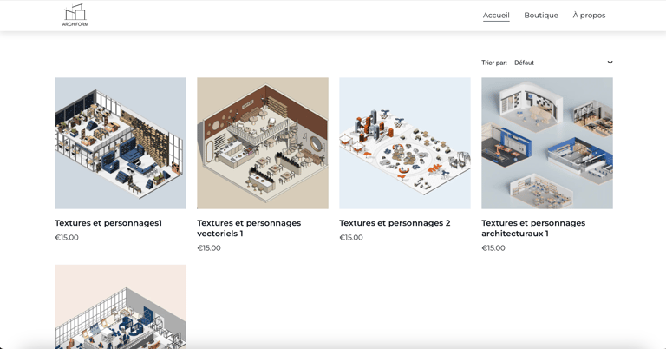
Task: Open Textures et personnages vectoriels 1 image
Action: click(263, 143)
